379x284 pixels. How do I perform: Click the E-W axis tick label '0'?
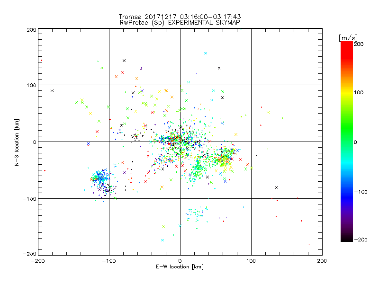tap(180, 261)
